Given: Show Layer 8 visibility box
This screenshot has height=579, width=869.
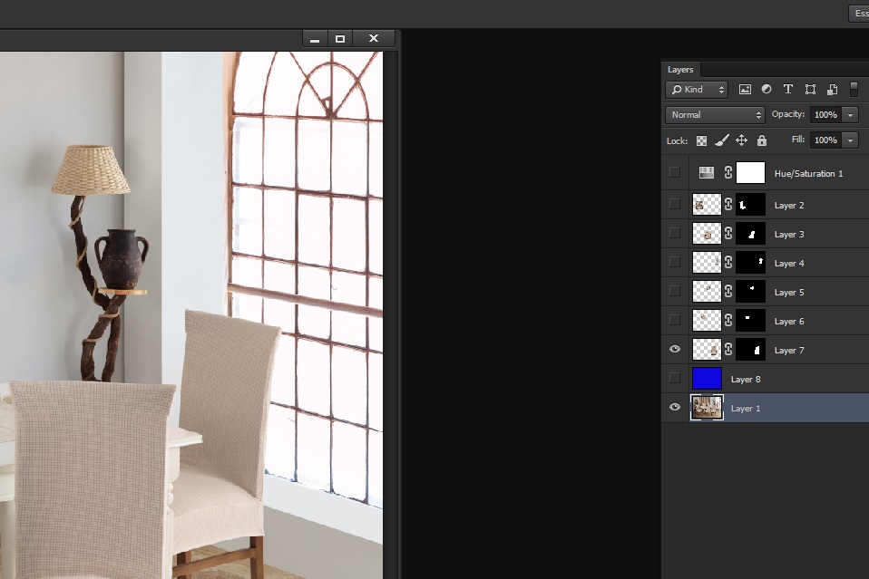Looking at the screenshot, I should coord(675,378).
